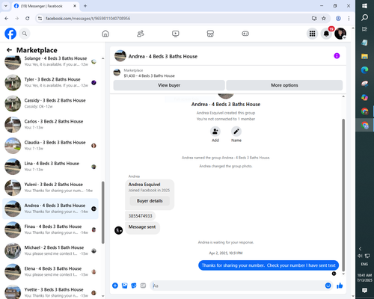This screenshot has height=299, width=374.
Task: Open Marketplace icon in top navigation
Action: (x=210, y=34)
